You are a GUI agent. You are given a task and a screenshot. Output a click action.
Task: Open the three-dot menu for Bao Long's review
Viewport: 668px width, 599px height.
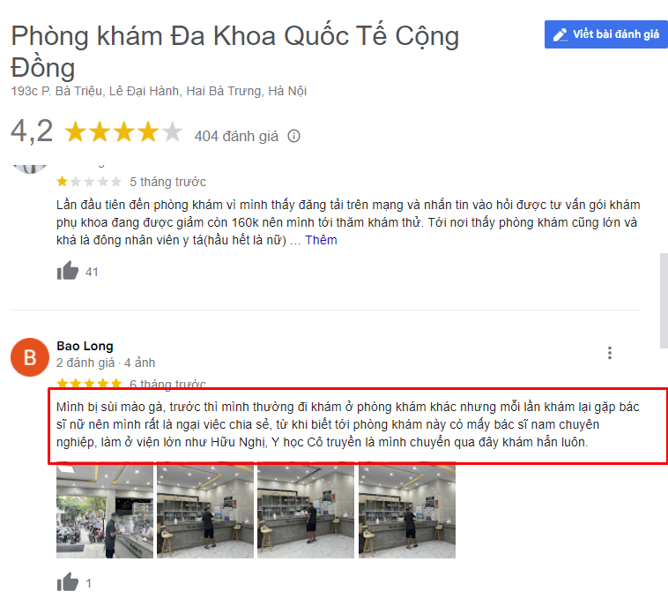tap(610, 353)
